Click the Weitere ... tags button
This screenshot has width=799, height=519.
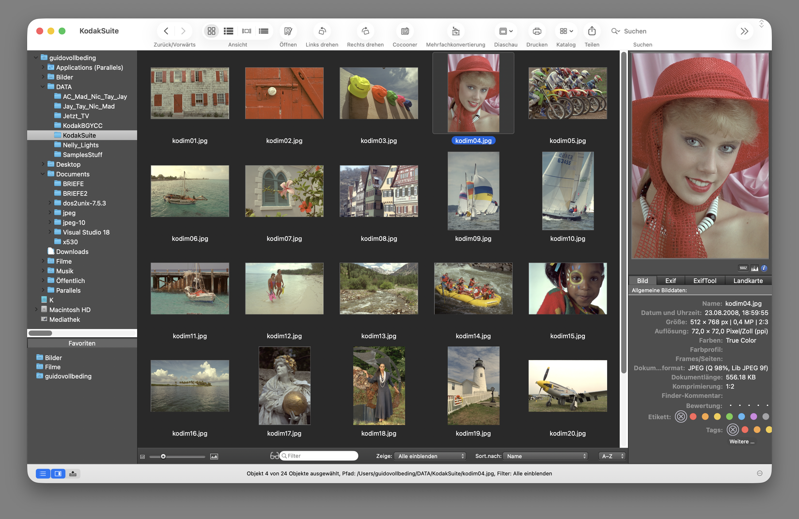[x=741, y=441]
